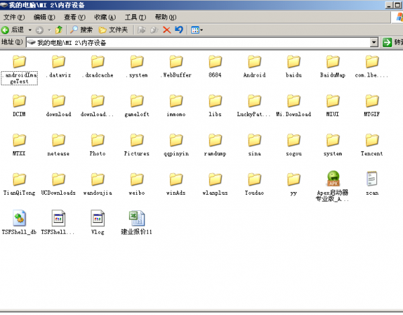Select the Vlog file icon
This screenshot has height=315, width=403.
pos(97,219)
